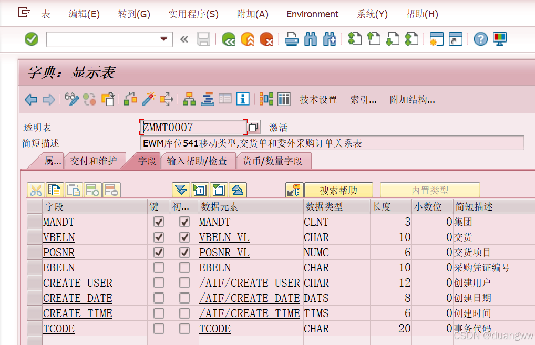This screenshot has height=345, width=535.
Task: Click the 附加结构... button
Action: click(412, 100)
